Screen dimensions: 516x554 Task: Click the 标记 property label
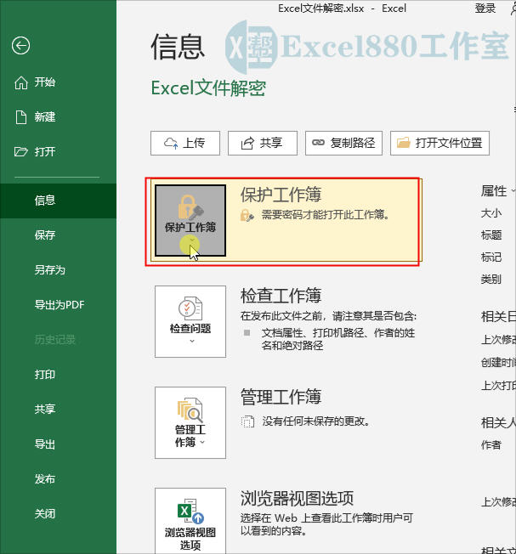pyautogui.click(x=491, y=257)
